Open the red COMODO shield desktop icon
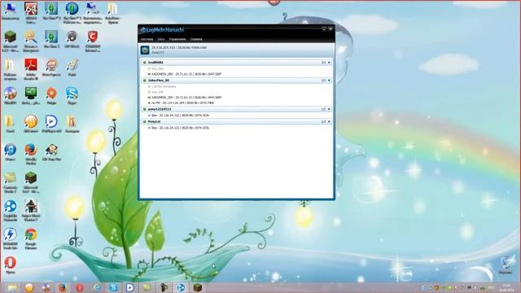Image resolution: width=521 pixels, height=293 pixels. 93,41
